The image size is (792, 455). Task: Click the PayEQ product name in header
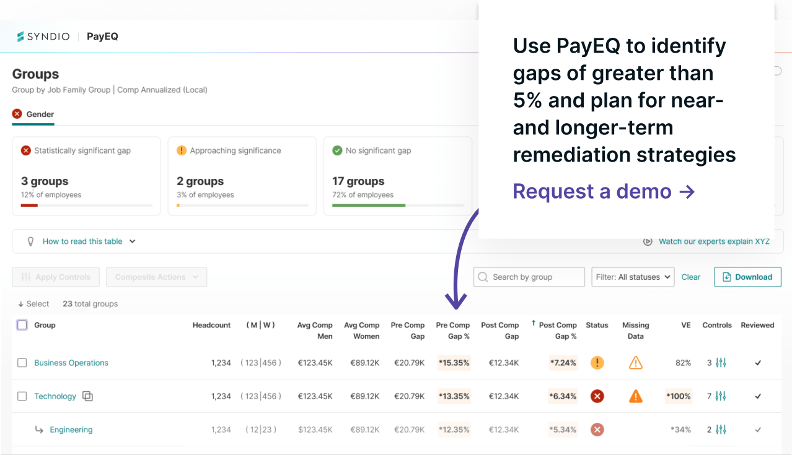pyautogui.click(x=102, y=37)
